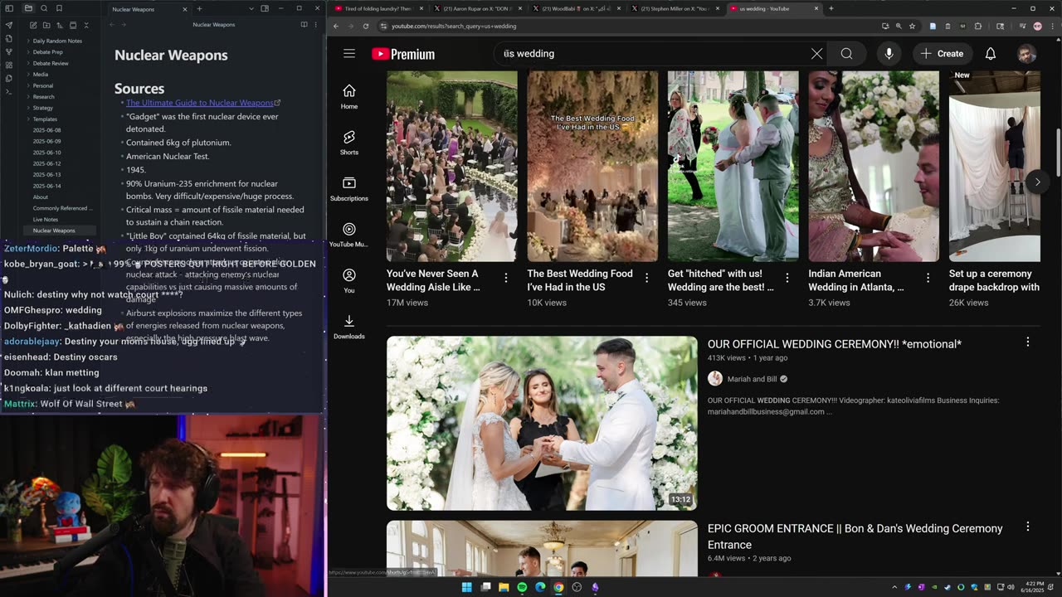The width and height of the screenshot is (1062, 597).
Task: Open the YouTube Create menu
Action: [942, 54]
